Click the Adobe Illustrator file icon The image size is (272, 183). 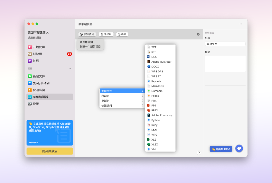coord(149,62)
